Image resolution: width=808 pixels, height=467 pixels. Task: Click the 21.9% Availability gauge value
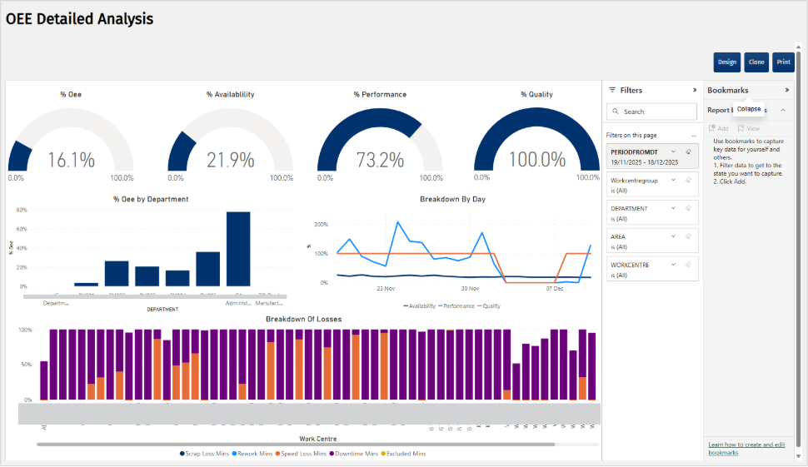[231, 160]
